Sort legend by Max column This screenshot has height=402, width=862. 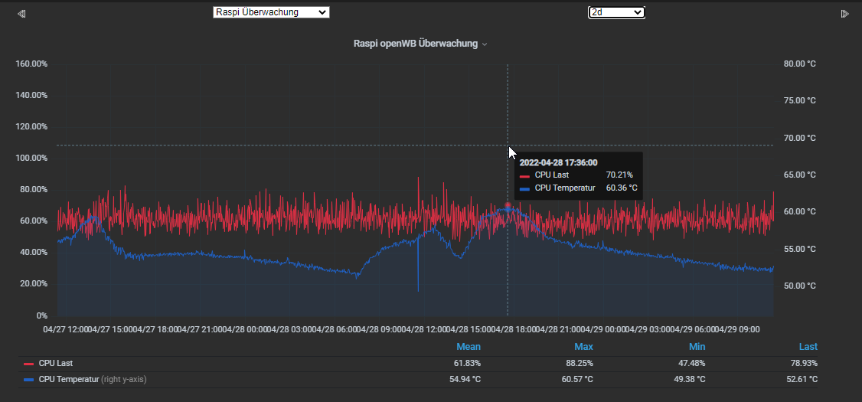(x=583, y=347)
